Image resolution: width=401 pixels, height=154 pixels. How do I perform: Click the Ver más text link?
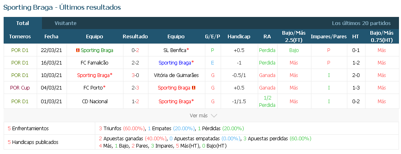(x=199, y=116)
